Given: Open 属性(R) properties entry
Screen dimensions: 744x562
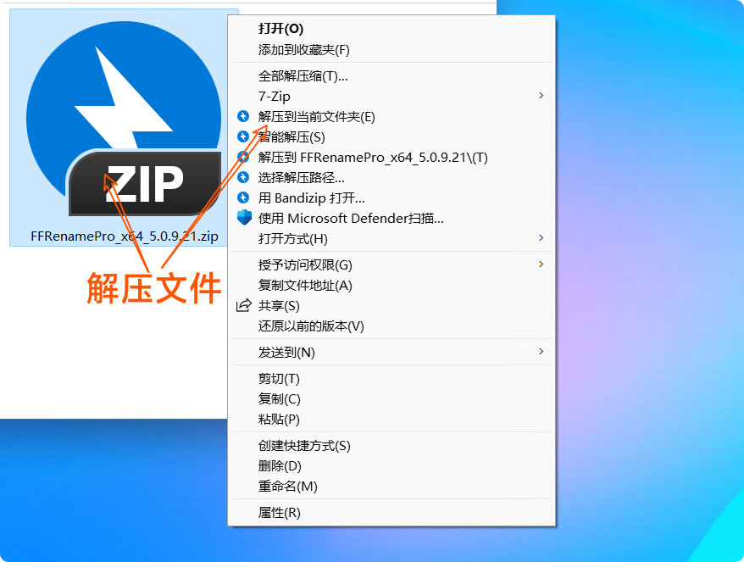Looking at the screenshot, I should click(x=280, y=513).
